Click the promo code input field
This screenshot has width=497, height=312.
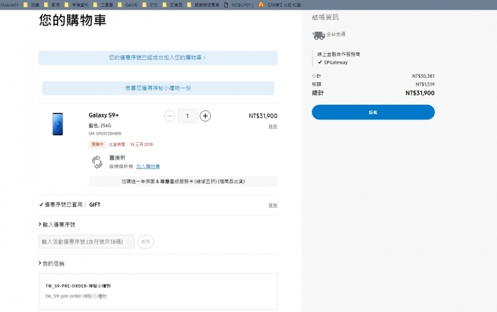[x=86, y=242]
